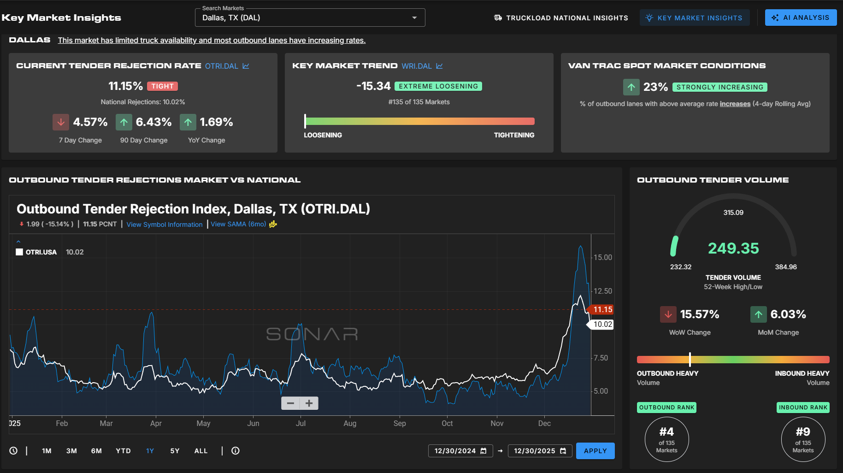Click the loosening-tightening trend gradient bar

(419, 121)
